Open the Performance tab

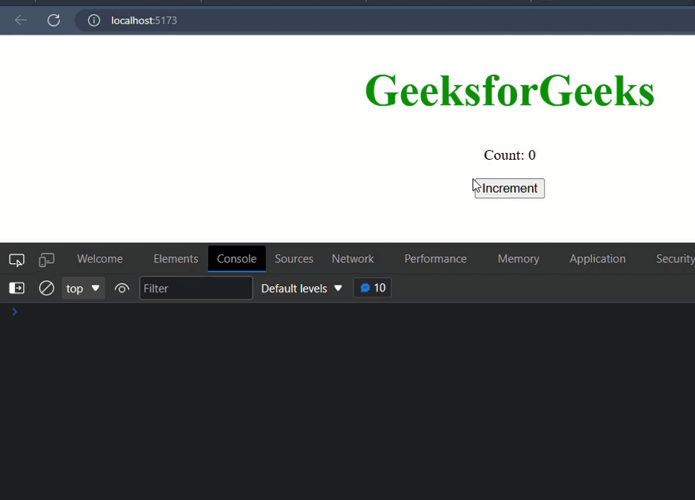coord(435,259)
